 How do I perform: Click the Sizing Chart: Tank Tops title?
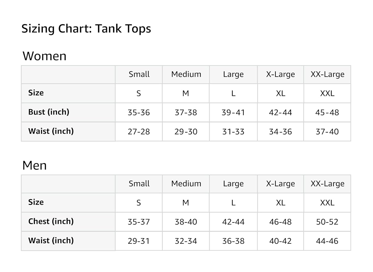click(86, 29)
